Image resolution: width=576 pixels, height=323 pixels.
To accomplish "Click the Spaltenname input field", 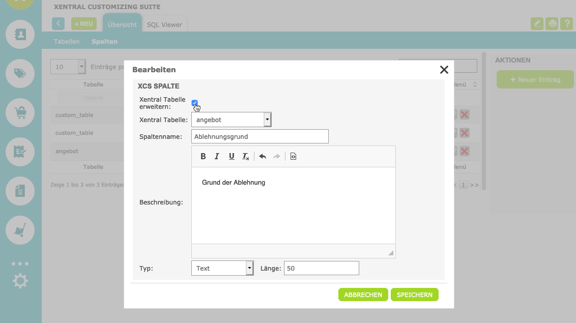I will click(260, 136).
